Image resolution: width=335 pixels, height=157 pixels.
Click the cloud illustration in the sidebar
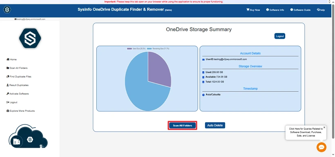pos(28,137)
